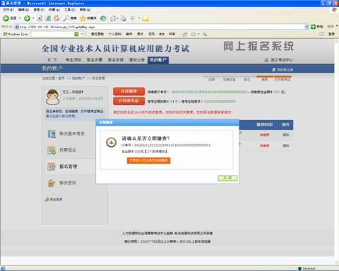Click the red 在线缴费 button
This screenshot has height=271, width=339.
click(x=129, y=91)
